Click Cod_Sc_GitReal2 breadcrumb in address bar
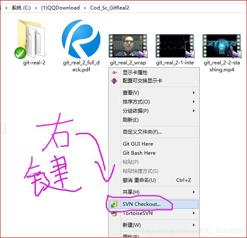The height and width of the screenshot is (238, 247). click(x=110, y=8)
